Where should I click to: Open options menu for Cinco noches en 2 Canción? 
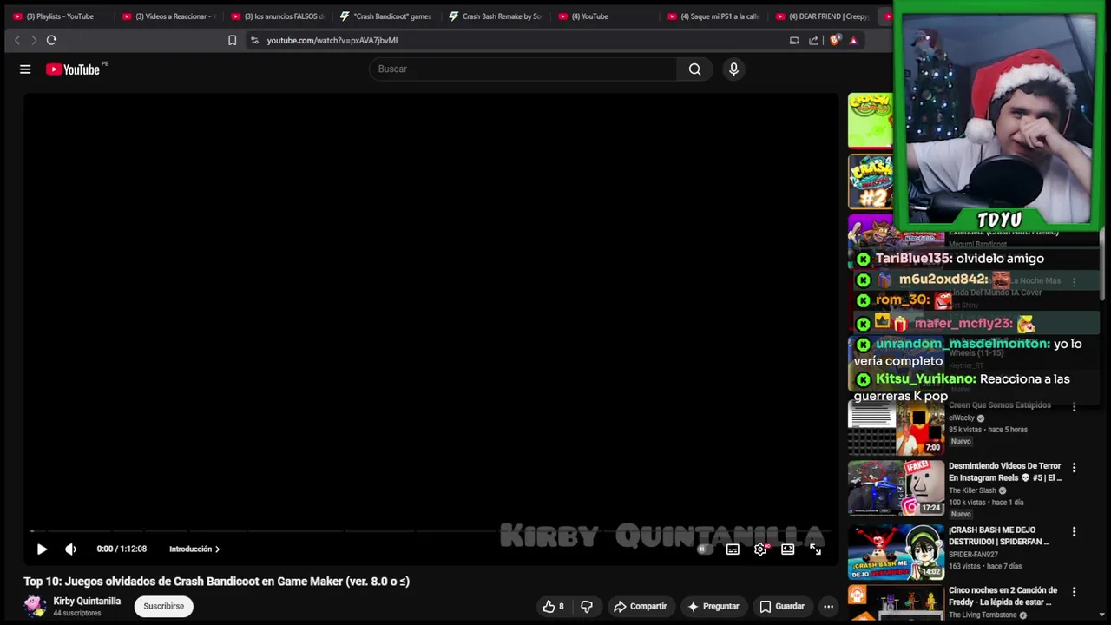pyautogui.click(x=1074, y=592)
